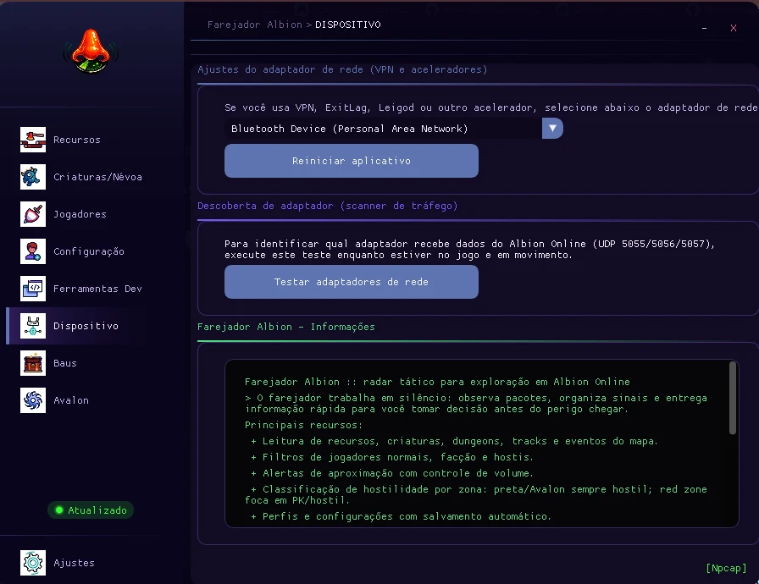Viewport: 759px width, 584px height.
Task: Click the Ferramentas Dev code icon
Action: 33,289
